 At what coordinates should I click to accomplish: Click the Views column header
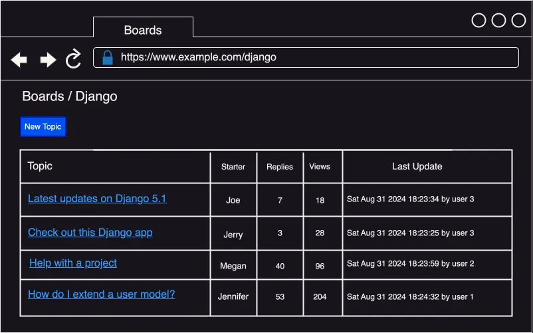click(x=320, y=166)
